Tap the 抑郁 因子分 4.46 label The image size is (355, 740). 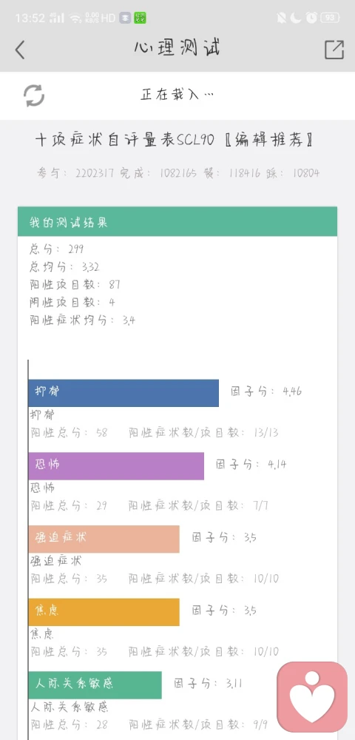point(266,391)
